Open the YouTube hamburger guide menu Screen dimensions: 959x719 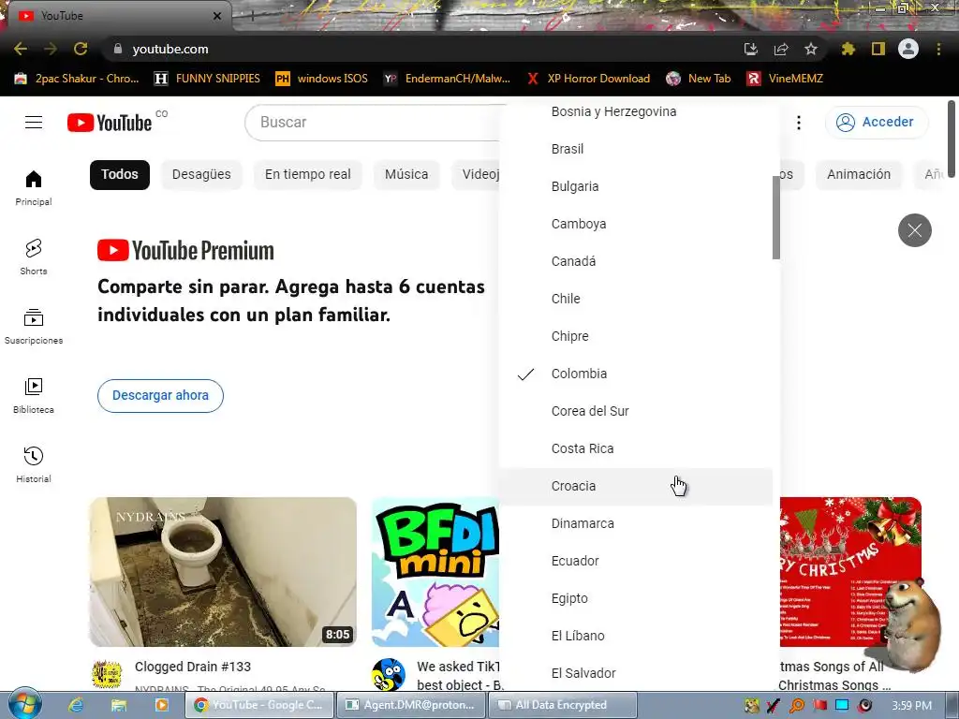coord(34,123)
